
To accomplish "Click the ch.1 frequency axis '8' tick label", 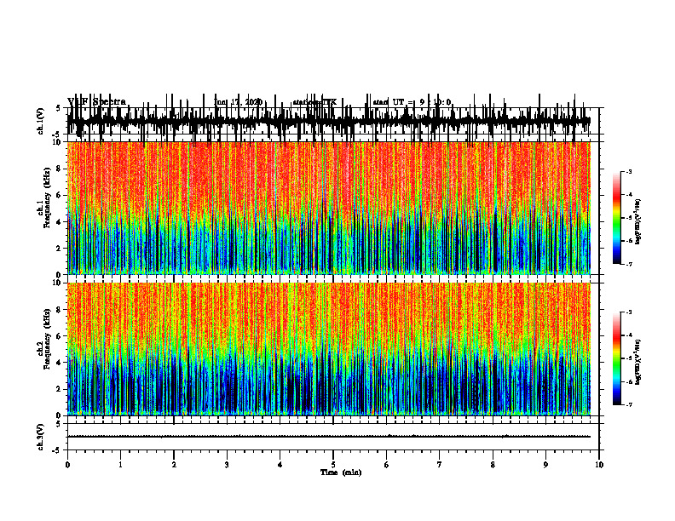I will pyautogui.click(x=60, y=169).
